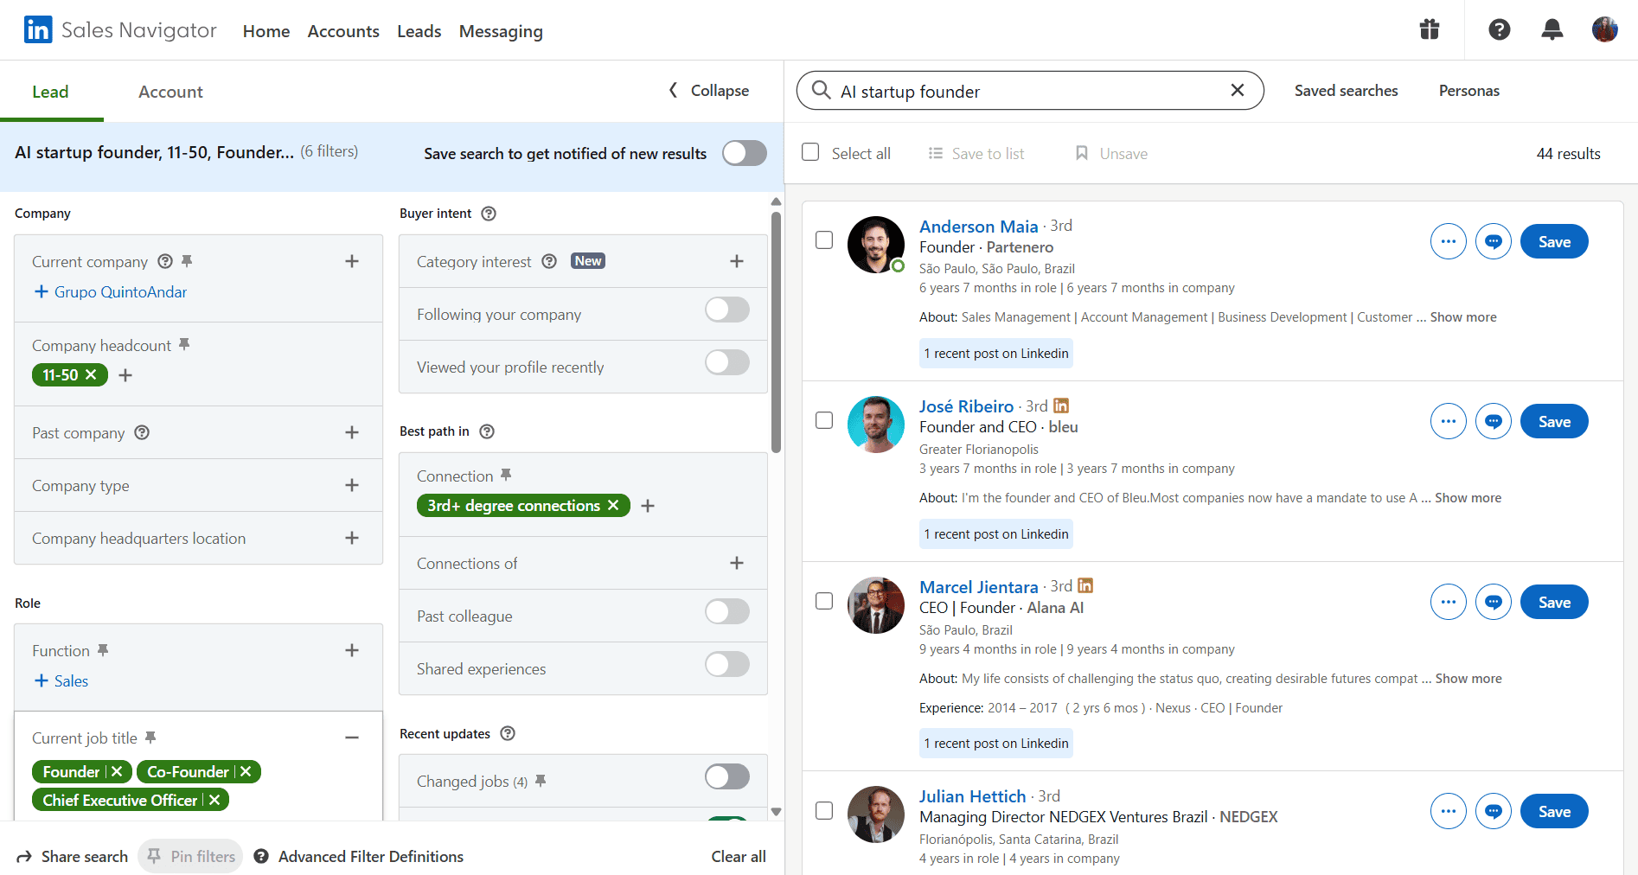Toggle the save search notification switch
Screen dimensions: 1638x875
(x=745, y=153)
